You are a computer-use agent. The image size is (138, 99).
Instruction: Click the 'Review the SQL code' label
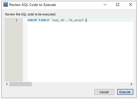pos(31,14)
